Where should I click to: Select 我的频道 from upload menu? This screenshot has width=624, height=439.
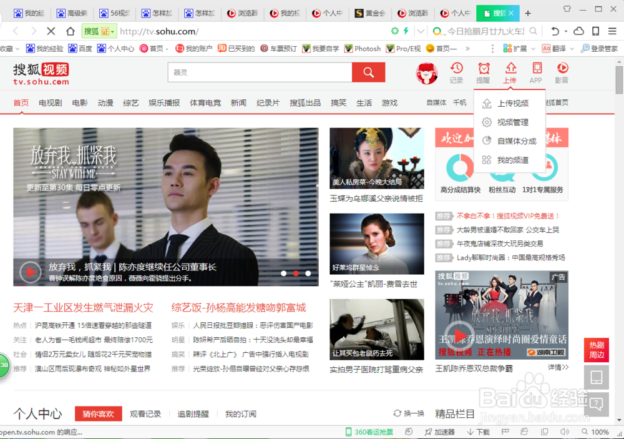[x=510, y=160]
